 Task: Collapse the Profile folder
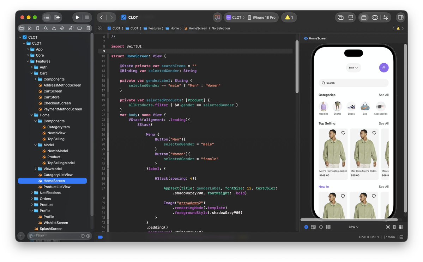[x=31, y=211]
